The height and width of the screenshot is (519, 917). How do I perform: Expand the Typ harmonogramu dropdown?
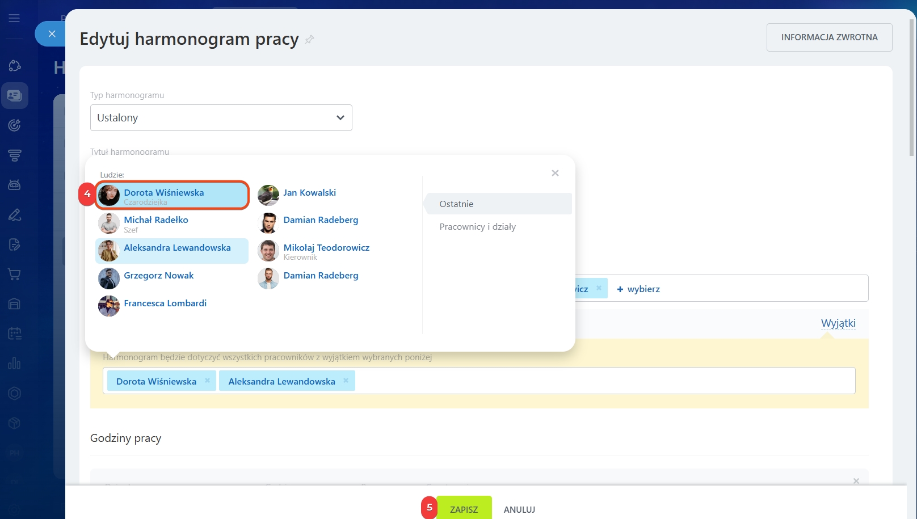tap(221, 117)
